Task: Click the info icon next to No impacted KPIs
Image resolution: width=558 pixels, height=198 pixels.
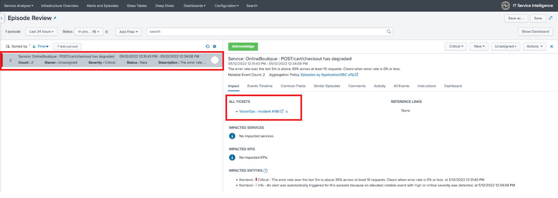Action: (x=232, y=158)
